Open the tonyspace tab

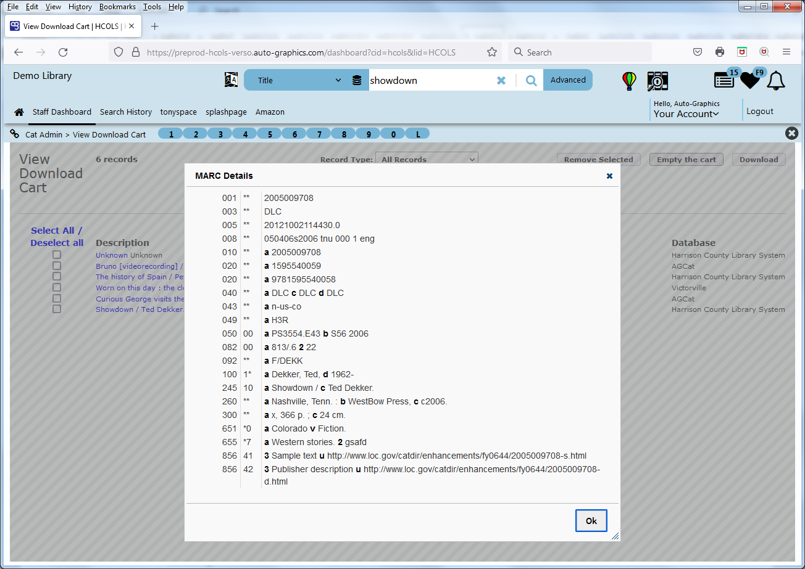[178, 112]
